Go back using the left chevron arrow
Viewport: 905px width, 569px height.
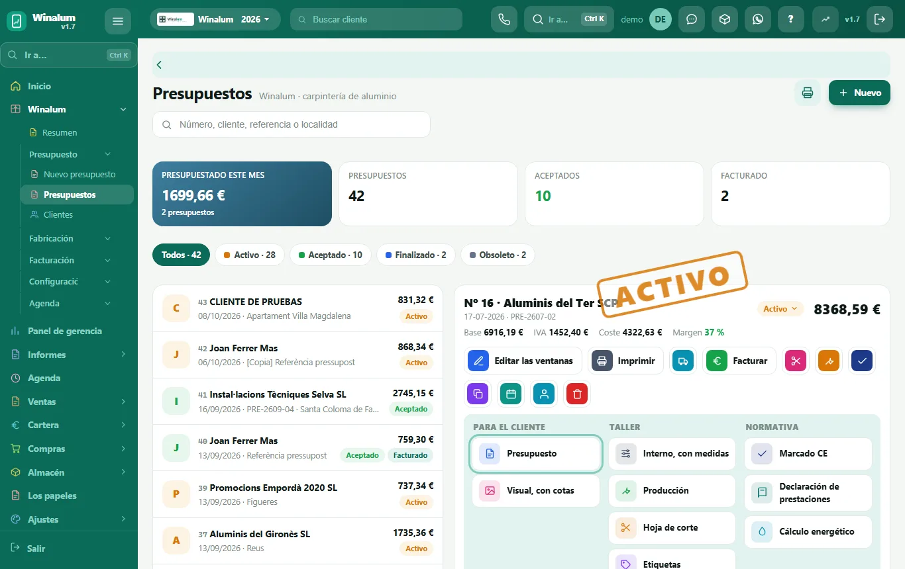click(x=160, y=65)
